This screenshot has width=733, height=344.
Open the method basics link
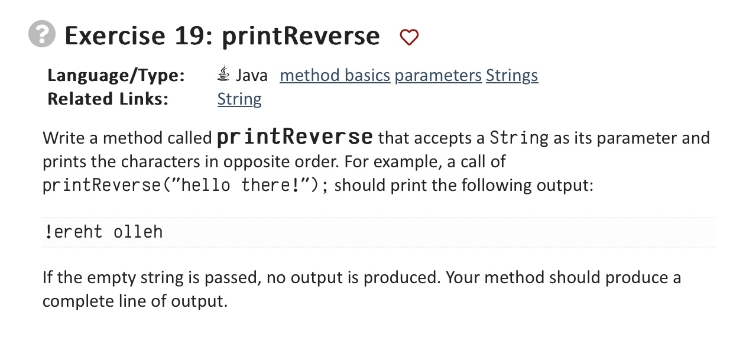tap(335, 75)
